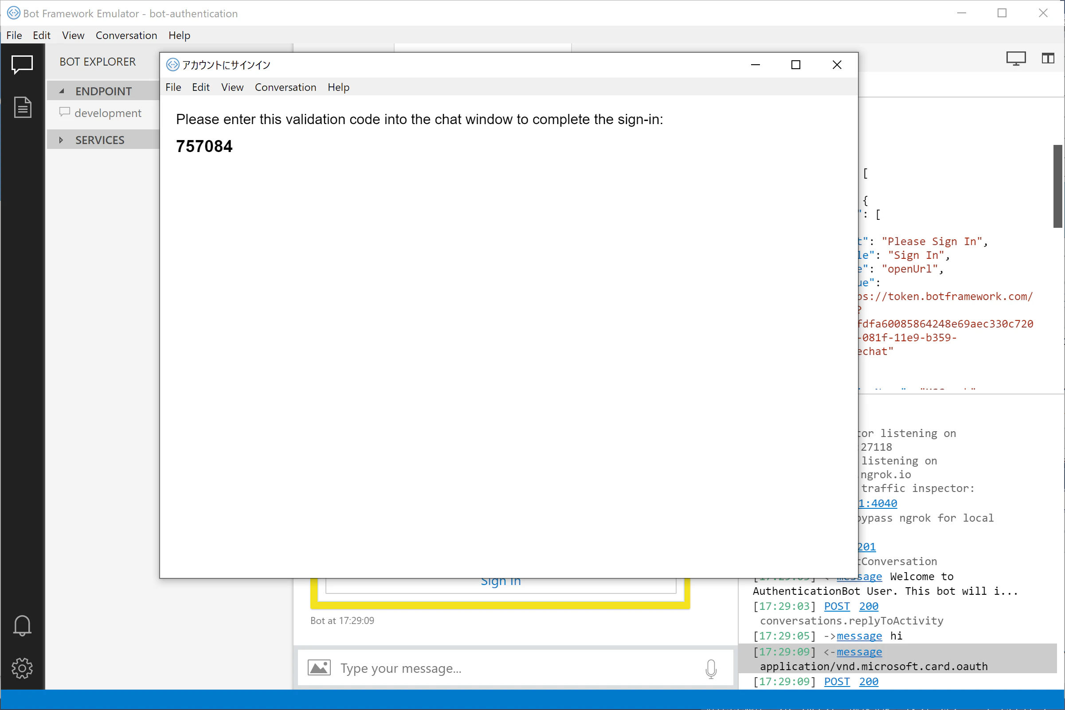Click the split editor icon

pos(1048,58)
